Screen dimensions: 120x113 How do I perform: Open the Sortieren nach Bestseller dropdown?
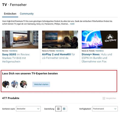[x=28, y=109]
